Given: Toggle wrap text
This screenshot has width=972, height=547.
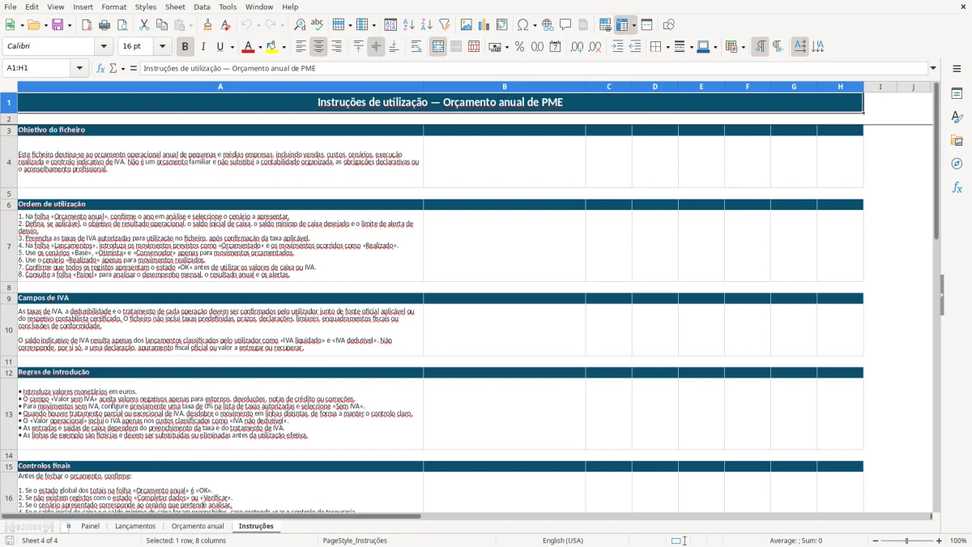Looking at the screenshot, I should (x=416, y=47).
